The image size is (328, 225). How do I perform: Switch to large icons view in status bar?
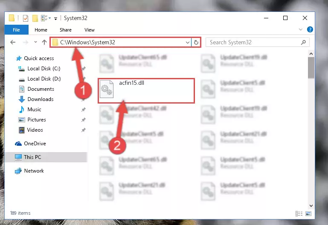coord(308,213)
